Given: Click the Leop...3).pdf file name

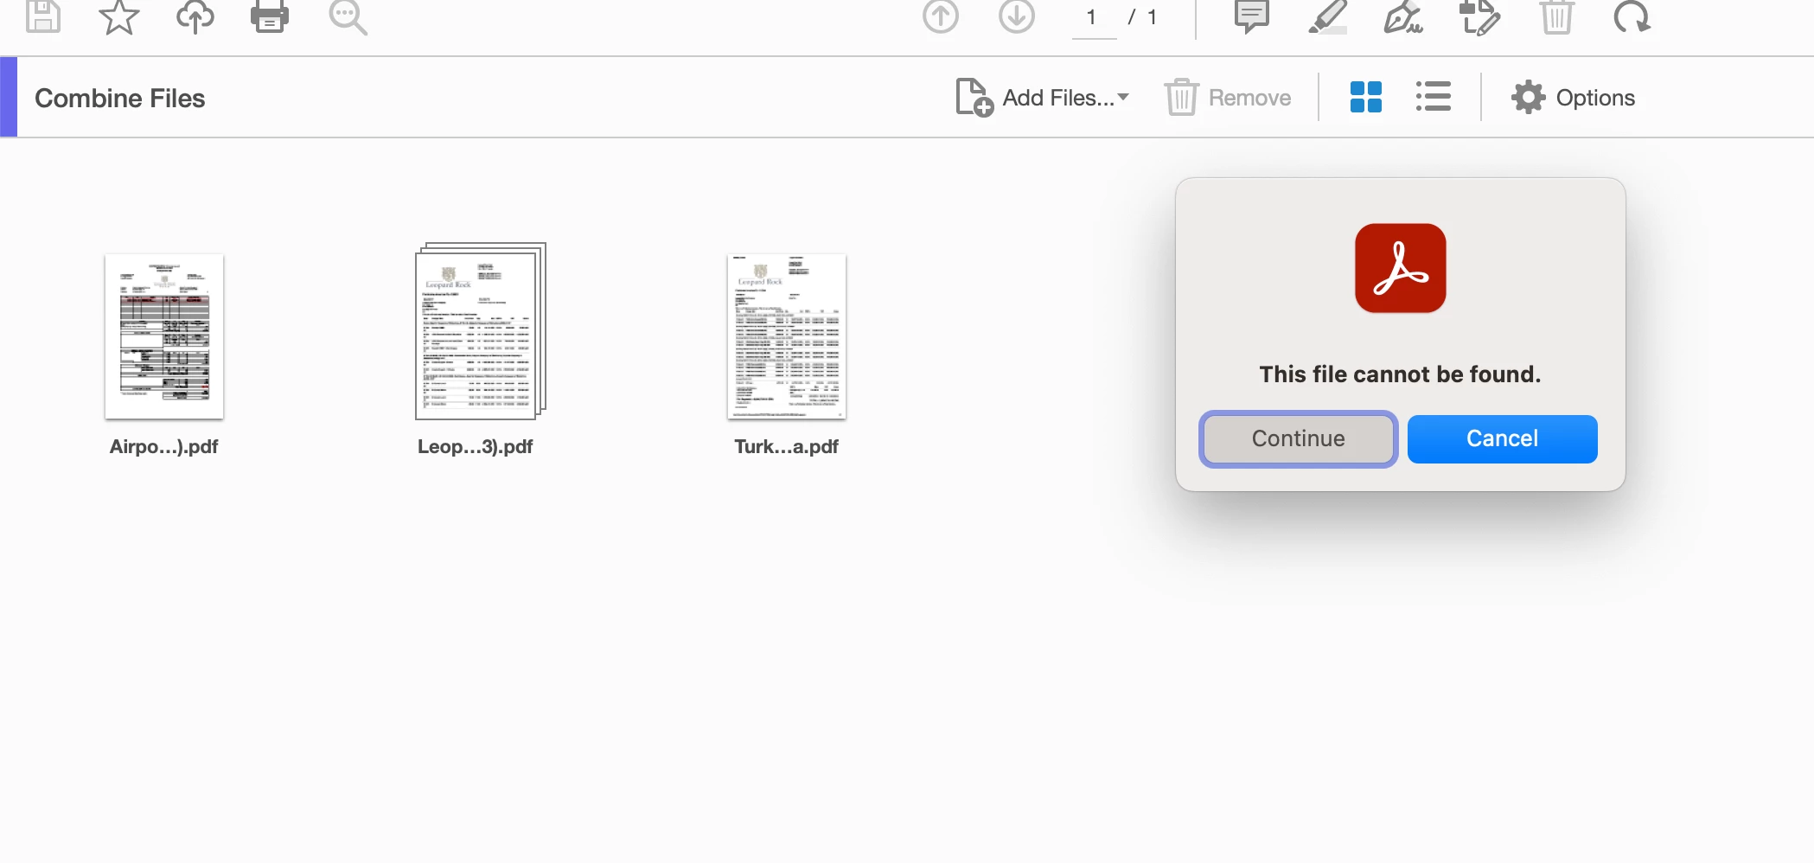Looking at the screenshot, I should click(x=476, y=446).
